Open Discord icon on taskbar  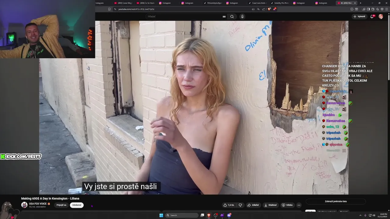(x=229, y=215)
